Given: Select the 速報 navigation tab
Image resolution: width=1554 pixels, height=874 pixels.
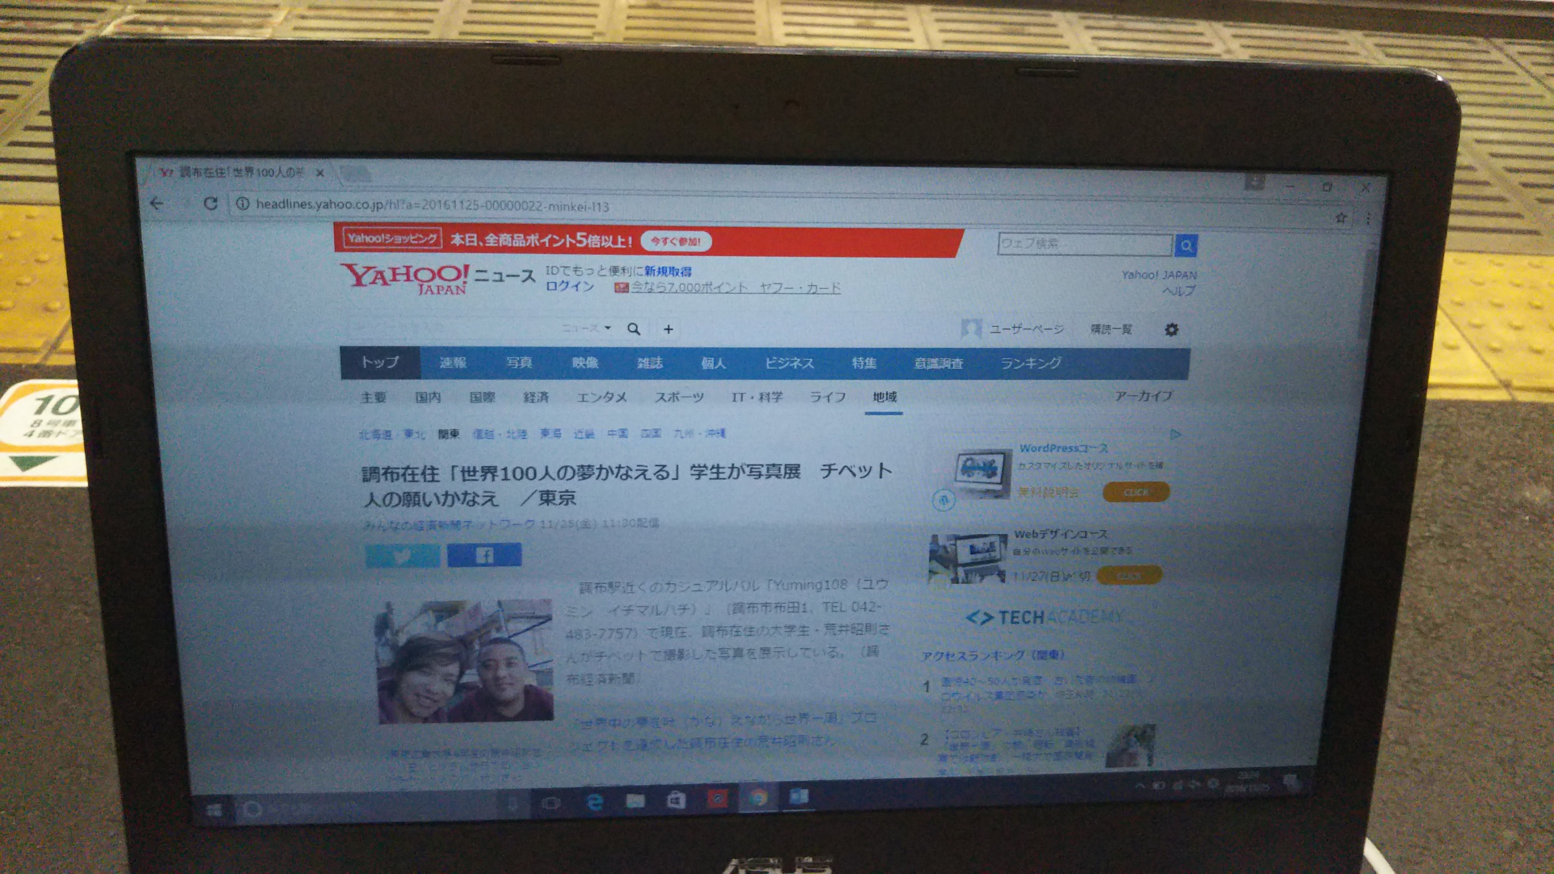Looking at the screenshot, I should [452, 363].
